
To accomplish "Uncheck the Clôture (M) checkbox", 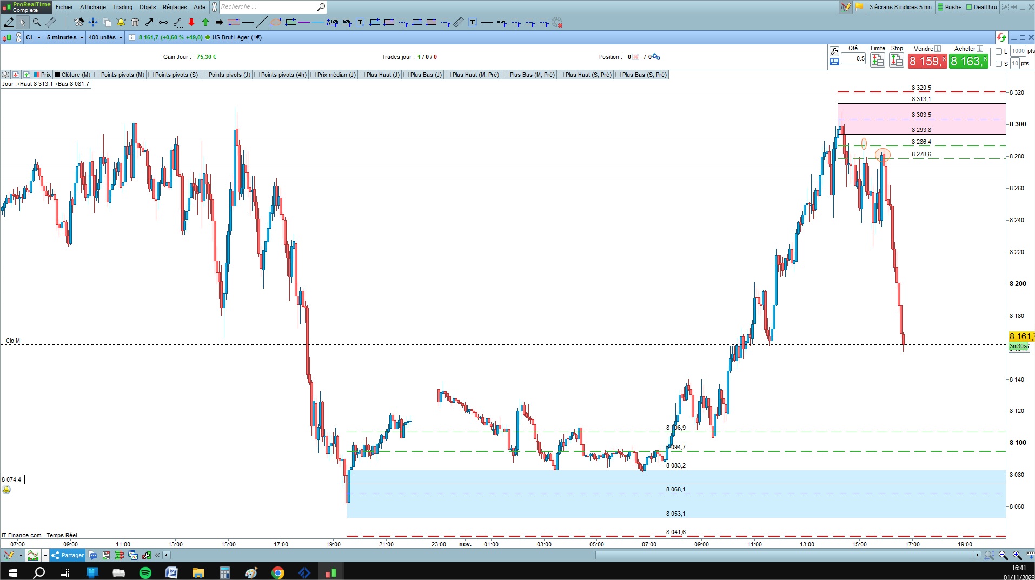I will (72, 75).
